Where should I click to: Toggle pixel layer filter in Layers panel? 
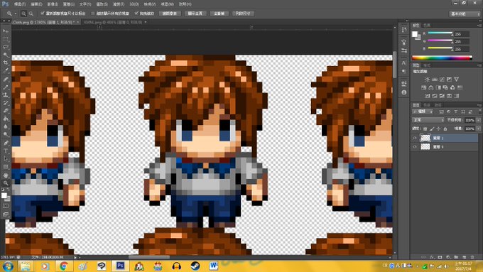click(x=441, y=111)
